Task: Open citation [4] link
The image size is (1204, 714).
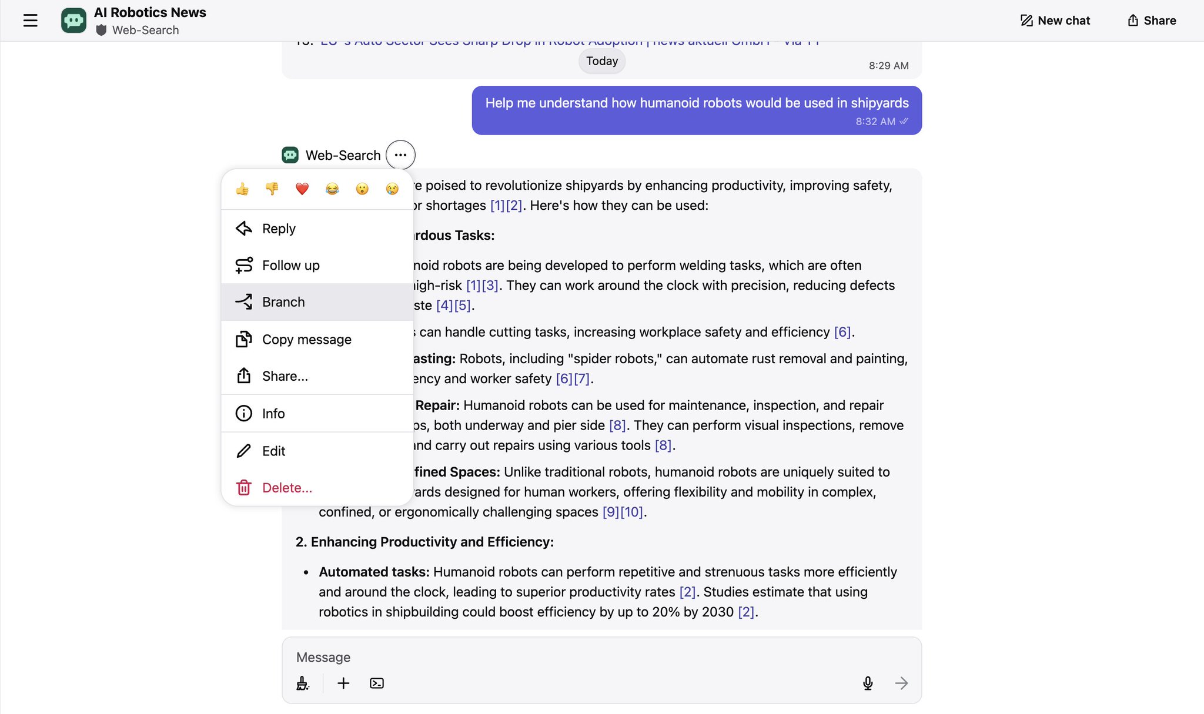Action: pos(444,306)
